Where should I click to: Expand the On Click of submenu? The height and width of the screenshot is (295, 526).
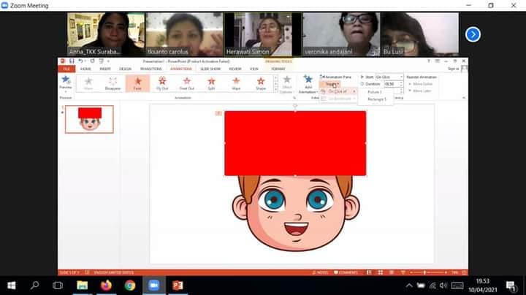pos(338,91)
